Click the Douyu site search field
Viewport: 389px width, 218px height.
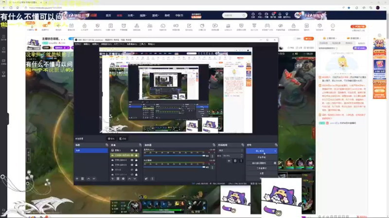tap(234, 16)
